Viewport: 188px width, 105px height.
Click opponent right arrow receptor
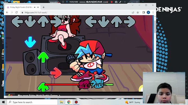click(56, 22)
